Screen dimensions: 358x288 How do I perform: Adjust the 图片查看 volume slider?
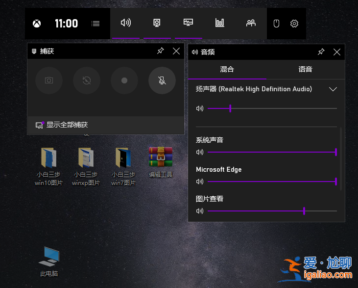pyautogui.click(x=272, y=211)
